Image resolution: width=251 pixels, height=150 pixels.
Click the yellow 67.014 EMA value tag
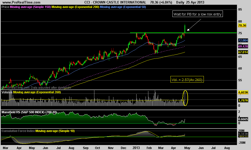click(243, 52)
